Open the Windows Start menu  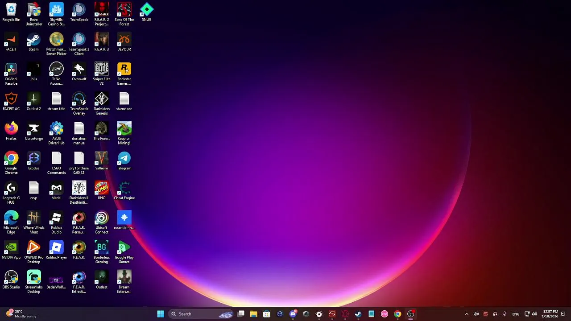tap(161, 314)
